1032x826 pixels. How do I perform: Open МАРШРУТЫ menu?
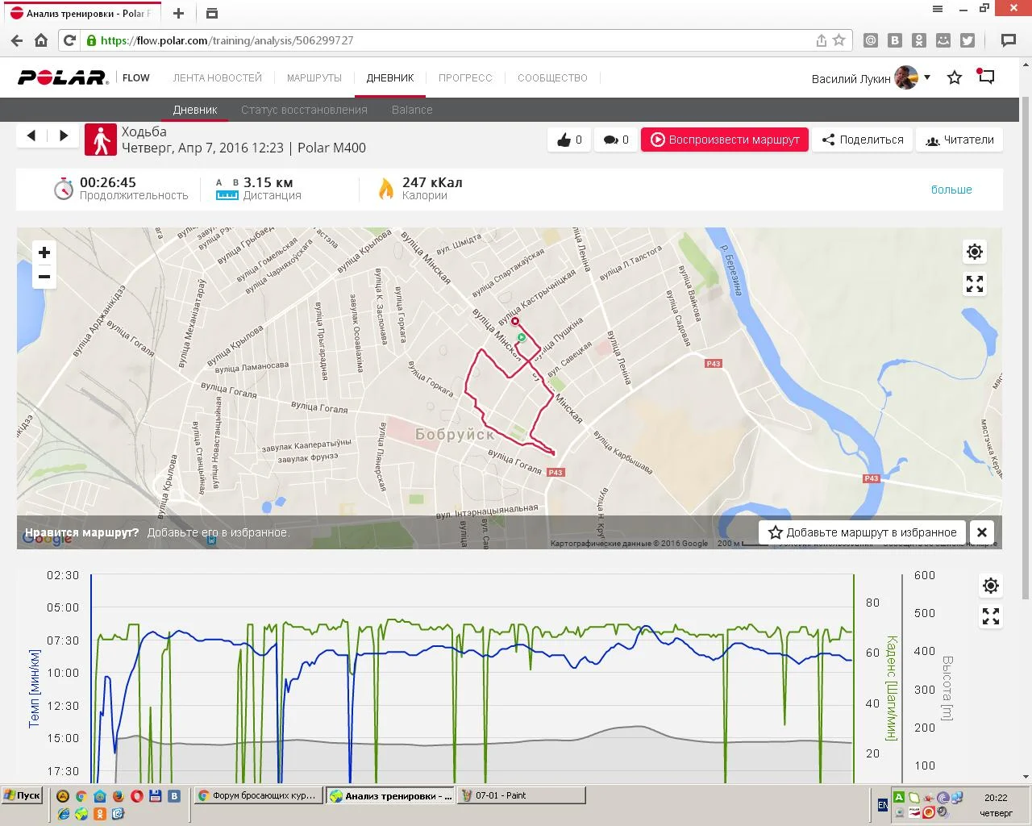tap(314, 78)
